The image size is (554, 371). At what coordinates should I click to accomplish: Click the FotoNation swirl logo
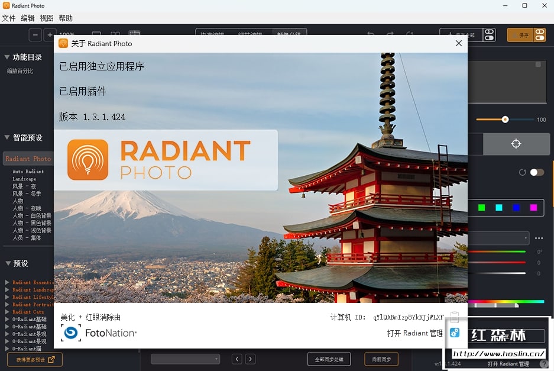tap(71, 333)
